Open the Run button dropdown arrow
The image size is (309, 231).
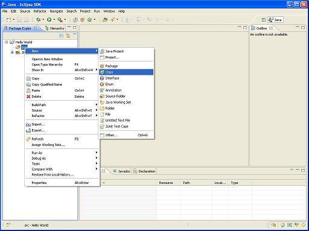tap(54, 19)
